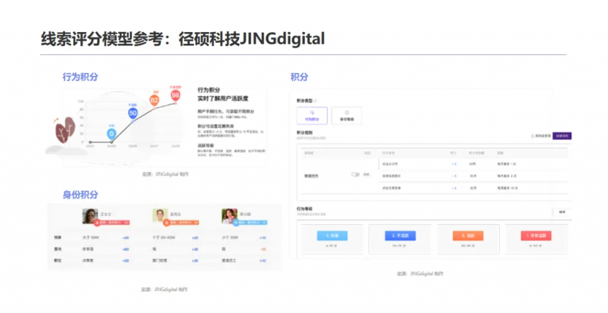Click the red A grade badge on first profile
Screen dimensions: 608x313
pyautogui.click(x=112, y=222)
